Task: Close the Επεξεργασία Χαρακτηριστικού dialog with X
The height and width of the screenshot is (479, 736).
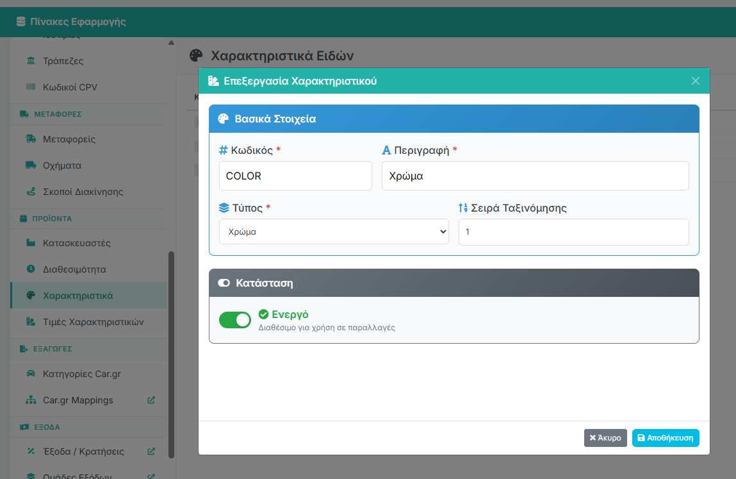Action: [x=696, y=81]
